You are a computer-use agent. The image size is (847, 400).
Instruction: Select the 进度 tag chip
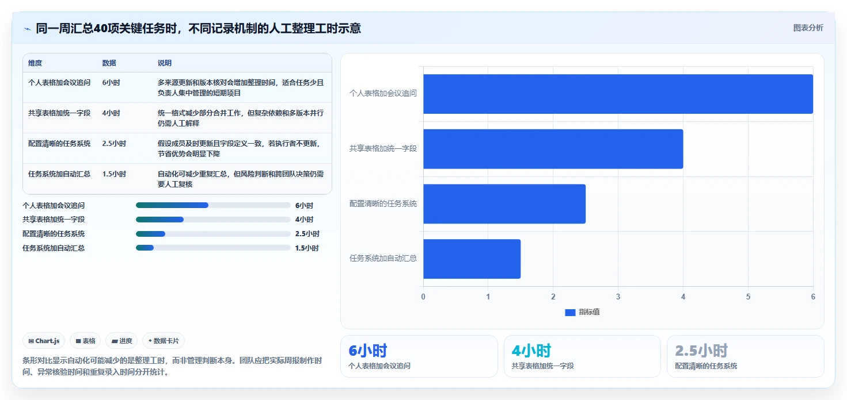(121, 341)
